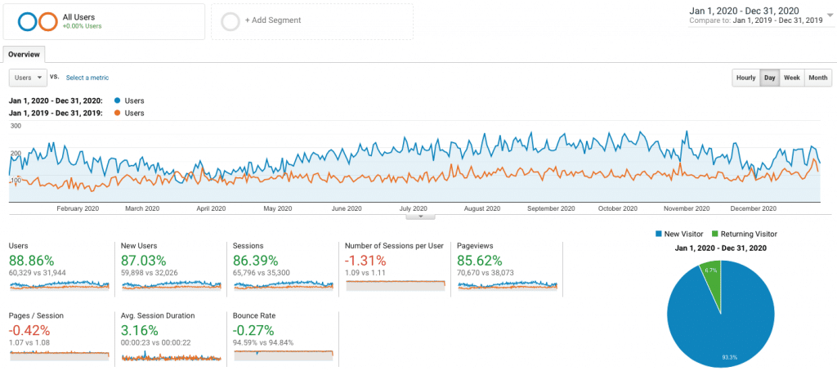The width and height of the screenshot is (837, 371).
Task: Click the blue and orange All Users segment circles
Action: point(38,21)
